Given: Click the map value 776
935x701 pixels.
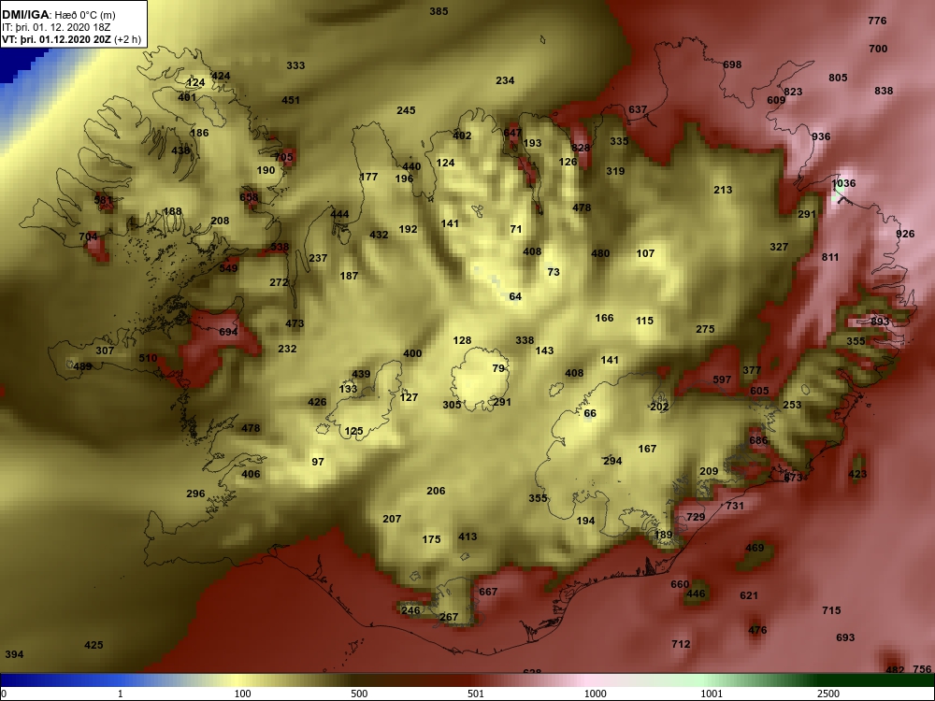Looking at the screenshot, I should tap(877, 21).
